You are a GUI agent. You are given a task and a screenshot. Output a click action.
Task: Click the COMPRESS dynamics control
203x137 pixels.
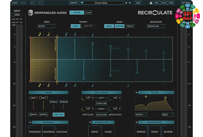(49, 132)
